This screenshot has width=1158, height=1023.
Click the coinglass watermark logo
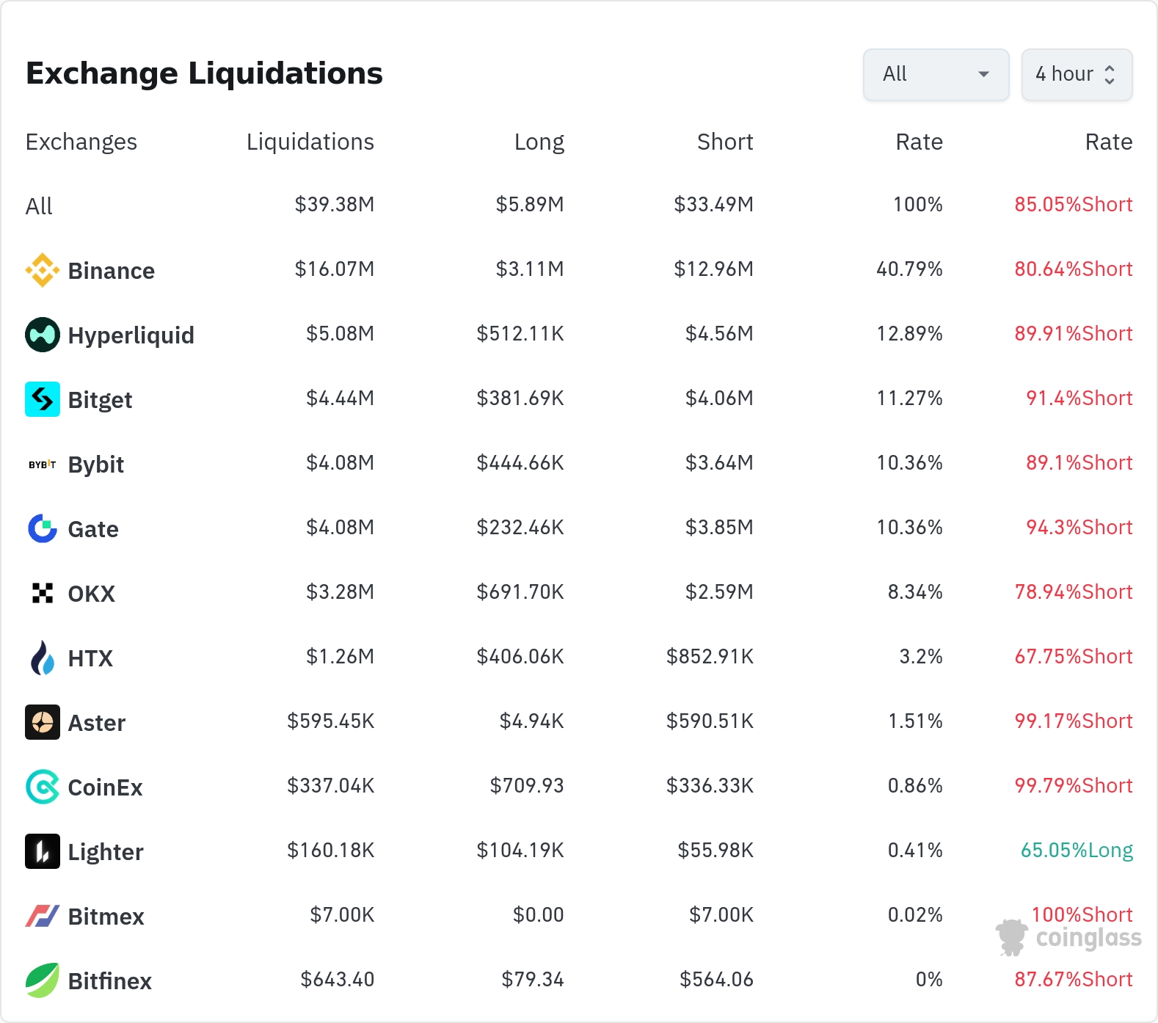click(1069, 937)
